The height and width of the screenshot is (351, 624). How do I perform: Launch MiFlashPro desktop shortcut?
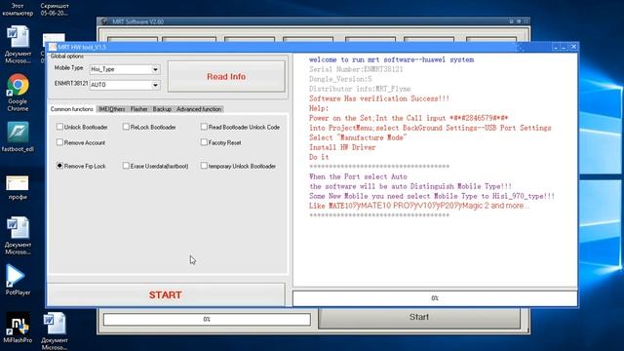(18, 328)
